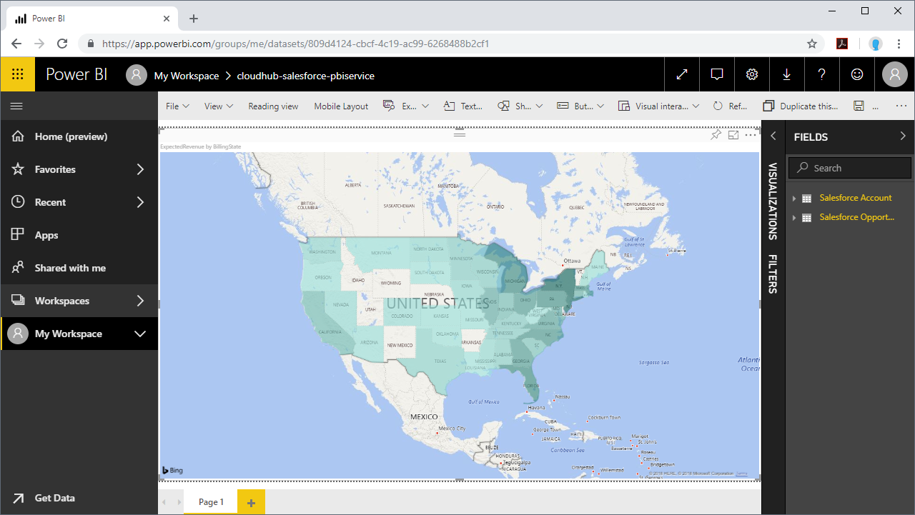Enter full screen mode icon
Screen dimensions: 915x515
tap(682, 74)
